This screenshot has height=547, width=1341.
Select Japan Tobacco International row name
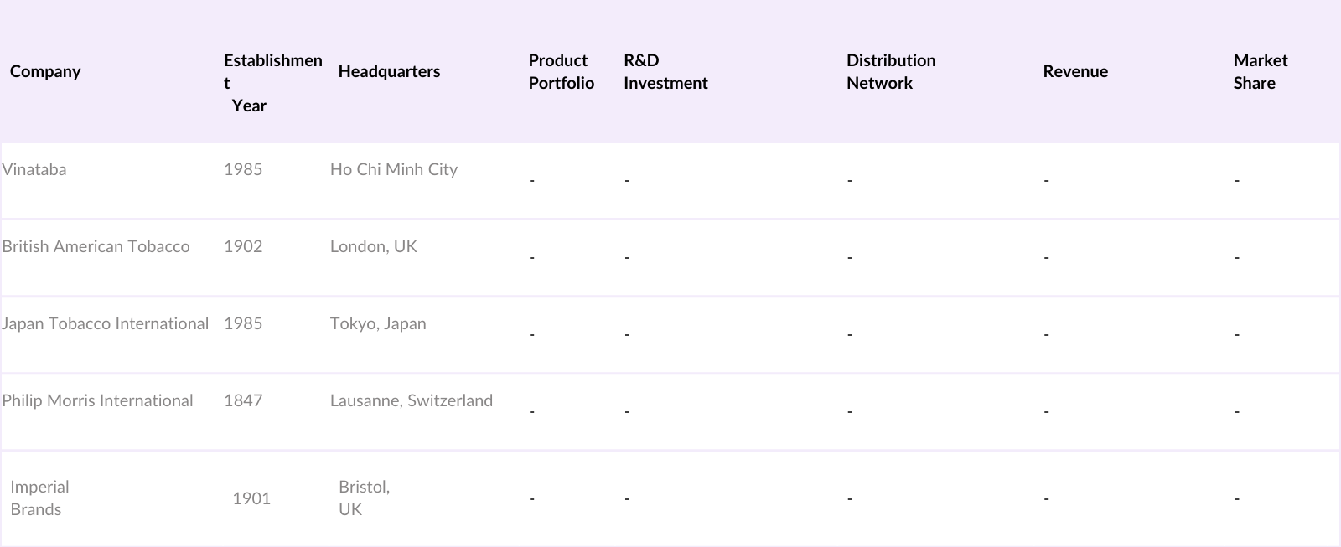tap(105, 323)
